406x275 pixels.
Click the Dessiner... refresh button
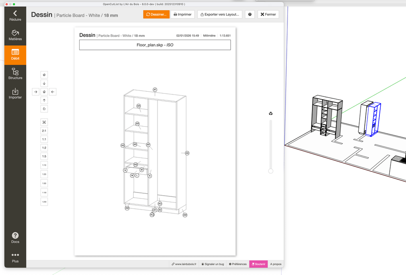[x=156, y=14]
